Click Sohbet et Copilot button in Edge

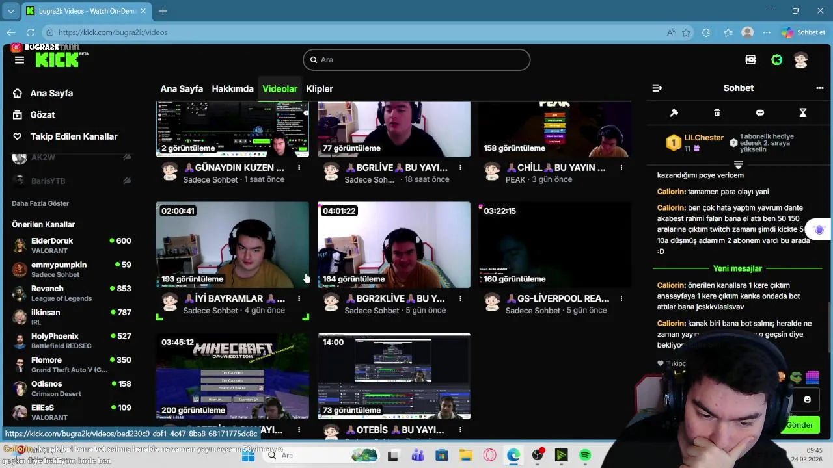(804, 32)
